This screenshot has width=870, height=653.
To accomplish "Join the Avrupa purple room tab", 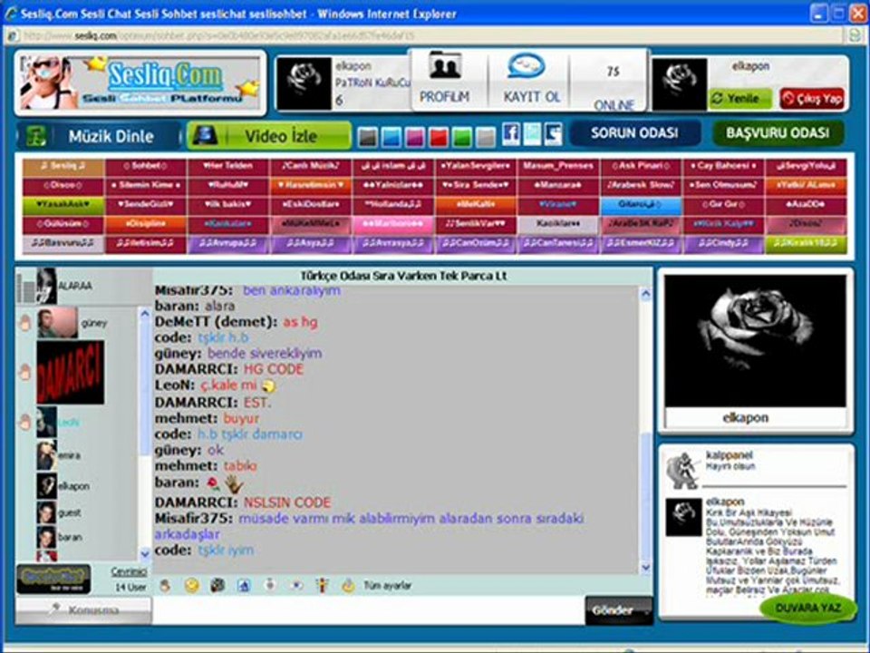I will tap(228, 244).
